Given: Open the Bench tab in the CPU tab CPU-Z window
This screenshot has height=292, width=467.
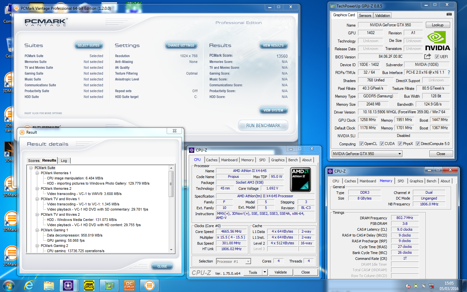Looking at the screenshot, I should pyautogui.click(x=293, y=160).
